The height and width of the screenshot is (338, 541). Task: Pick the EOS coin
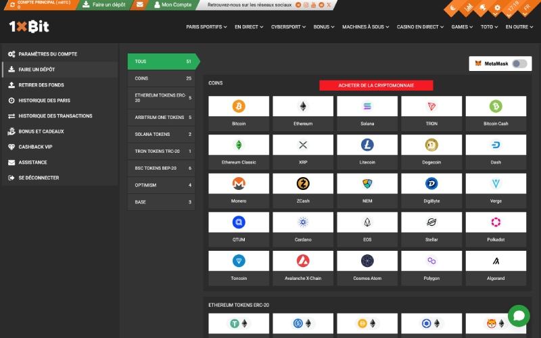click(x=367, y=229)
